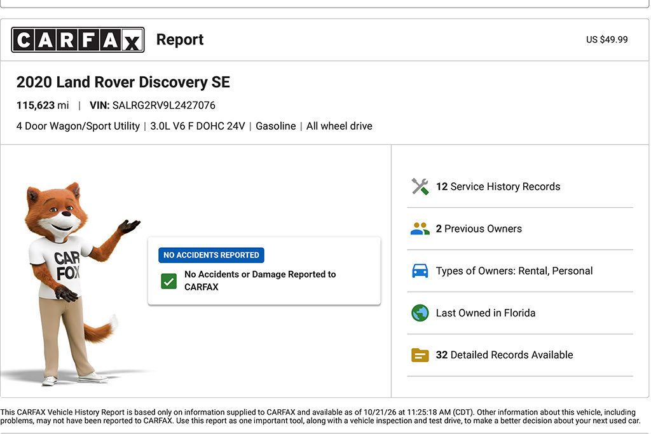
Task: Click the All wheel drive text
Action: 339,126
